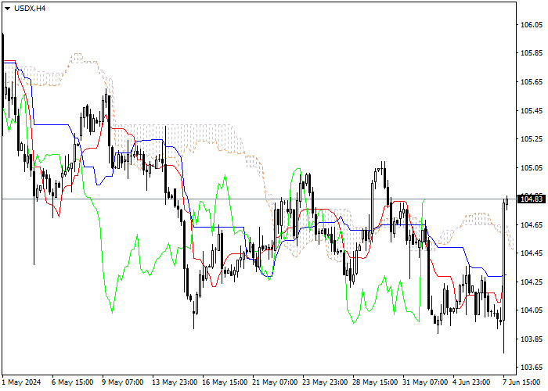The image size is (548, 391).
Task: Click the 16 May 15:00 time label
Action: 225,382
